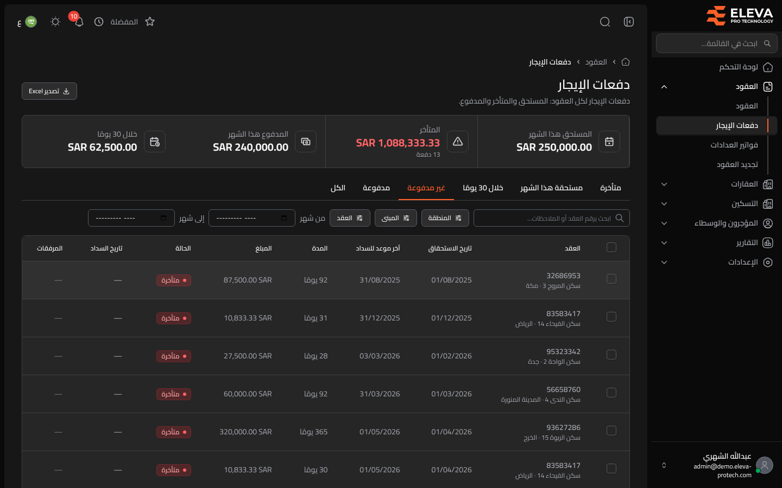Open the notifications bell

point(79,22)
